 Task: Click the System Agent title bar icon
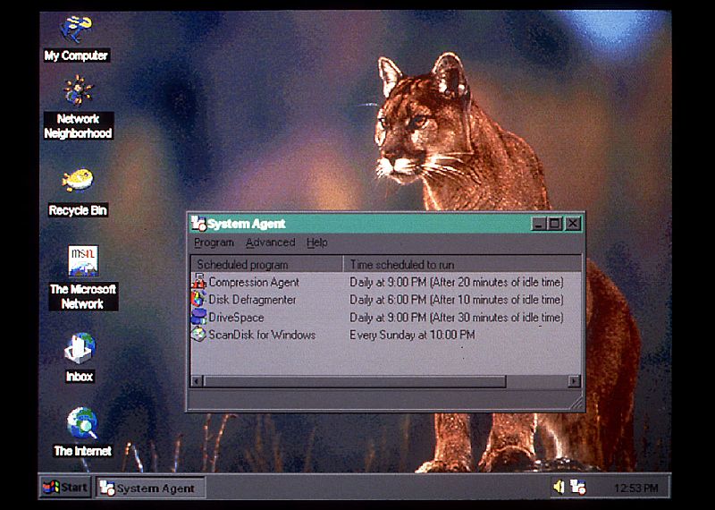(x=198, y=224)
